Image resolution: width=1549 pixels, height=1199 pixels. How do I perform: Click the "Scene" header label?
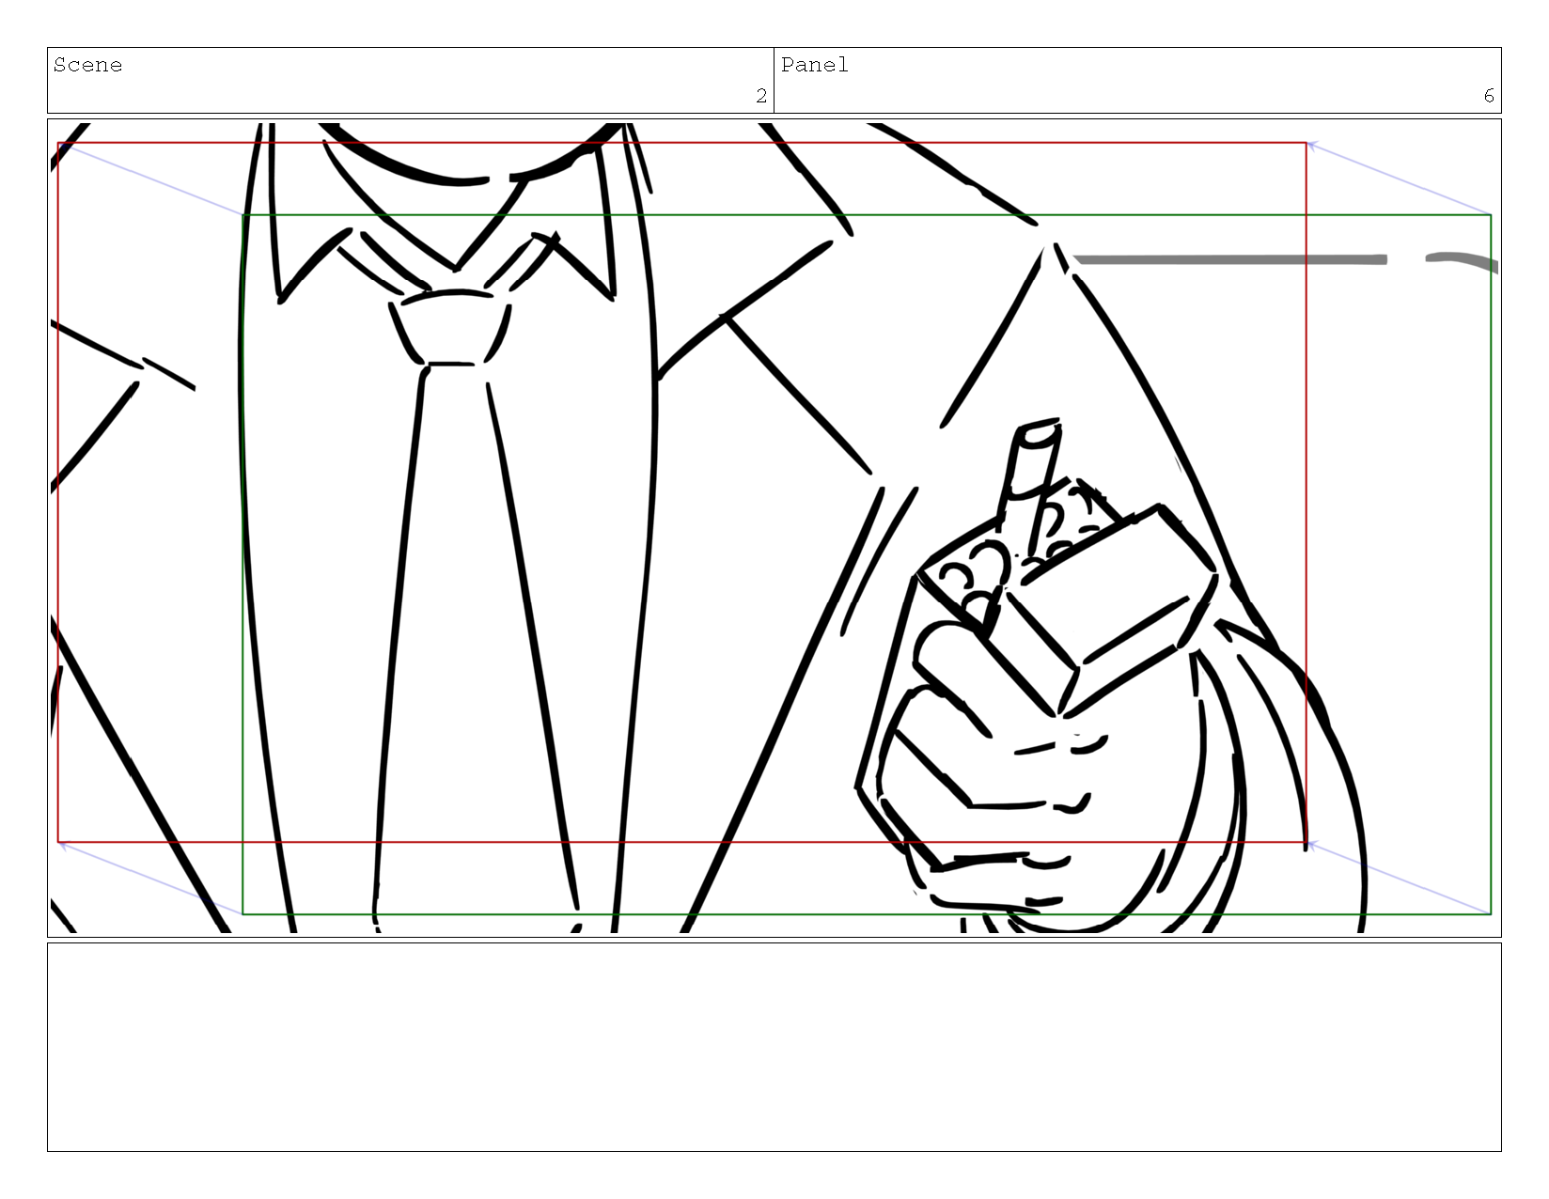pos(87,65)
